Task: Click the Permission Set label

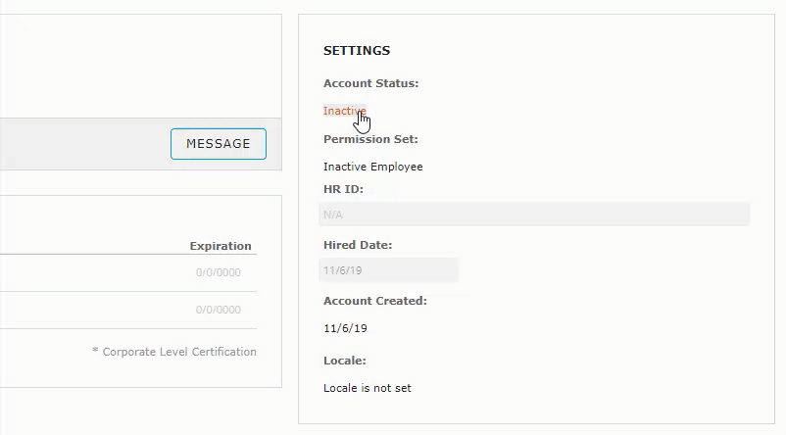Action: point(372,139)
